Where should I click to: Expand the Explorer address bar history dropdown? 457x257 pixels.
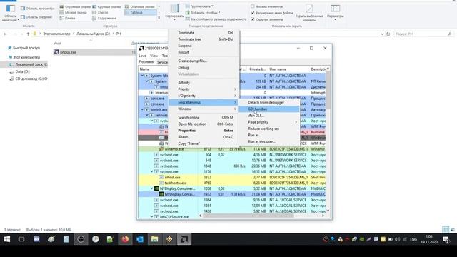click(383, 34)
